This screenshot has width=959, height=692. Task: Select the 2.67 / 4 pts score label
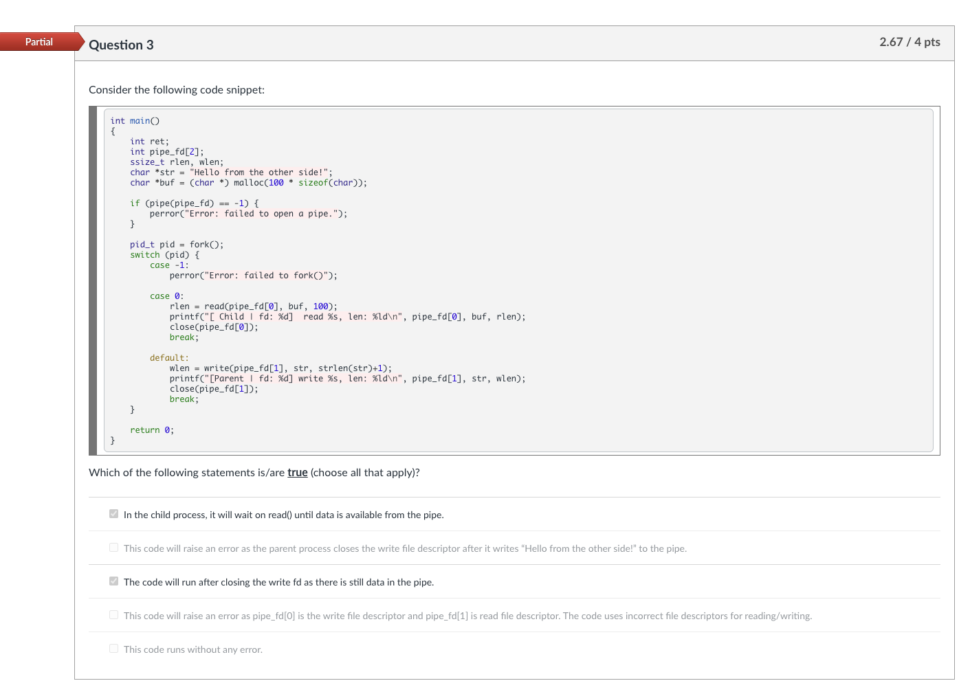pos(910,42)
